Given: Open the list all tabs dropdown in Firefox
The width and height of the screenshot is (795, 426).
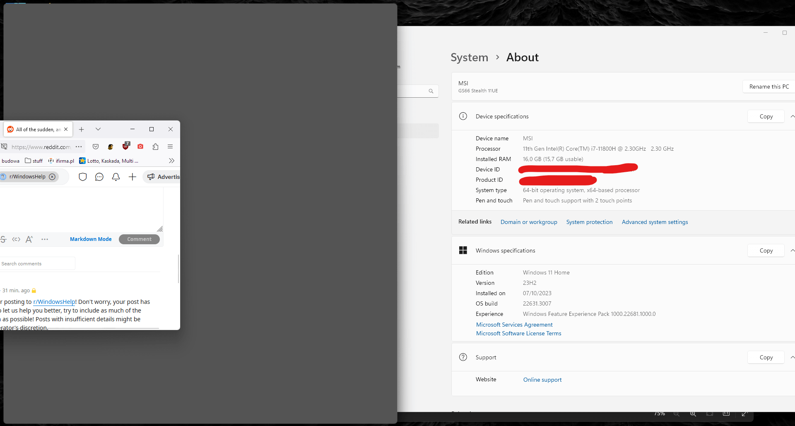Looking at the screenshot, I should coord(98,129).
